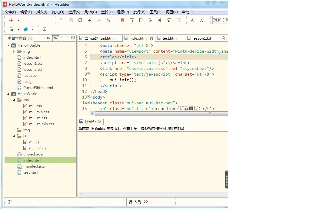Select mui.min.css in the css folder

point(39,112)
